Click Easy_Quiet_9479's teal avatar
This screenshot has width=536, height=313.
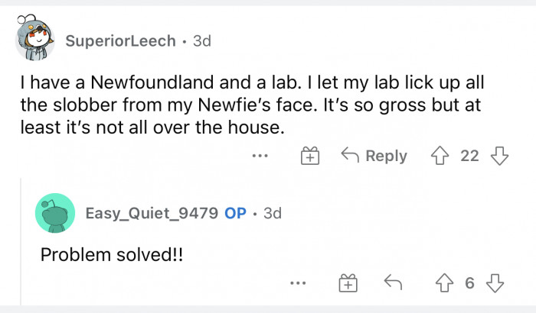(55, 213)
